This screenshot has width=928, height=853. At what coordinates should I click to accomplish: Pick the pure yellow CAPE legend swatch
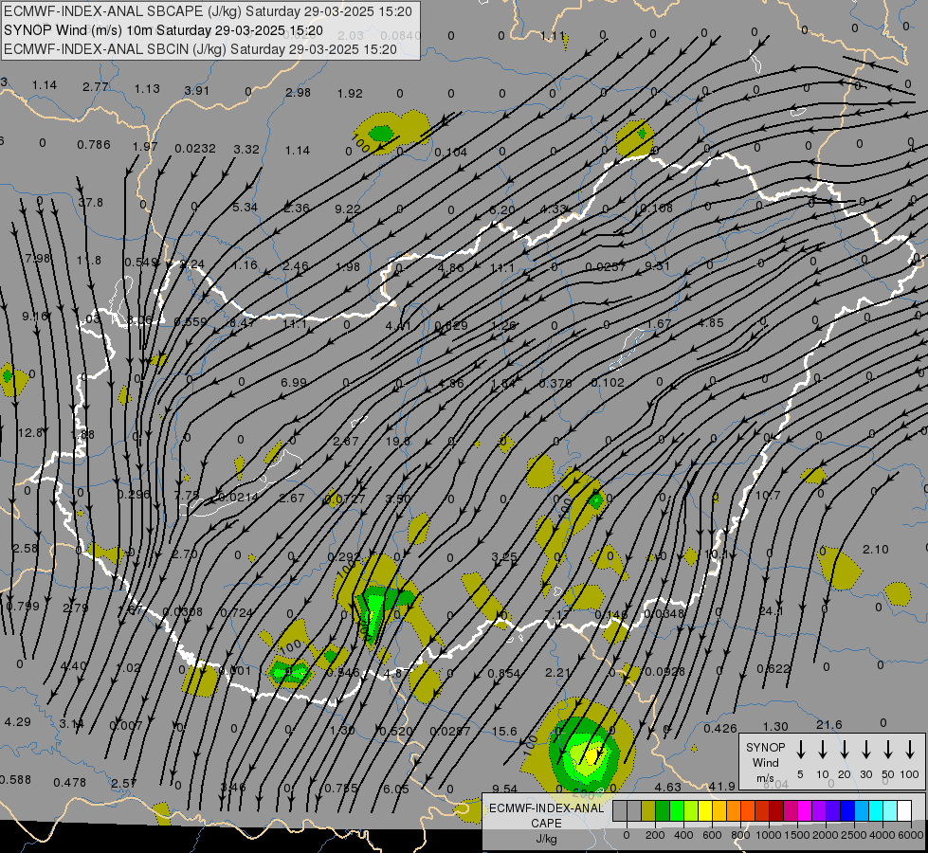click(x=705, y=810)
